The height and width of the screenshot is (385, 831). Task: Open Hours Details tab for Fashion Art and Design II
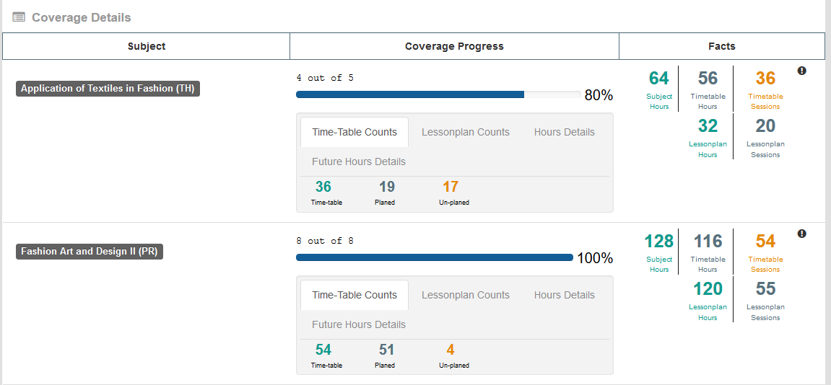[565, 296]
